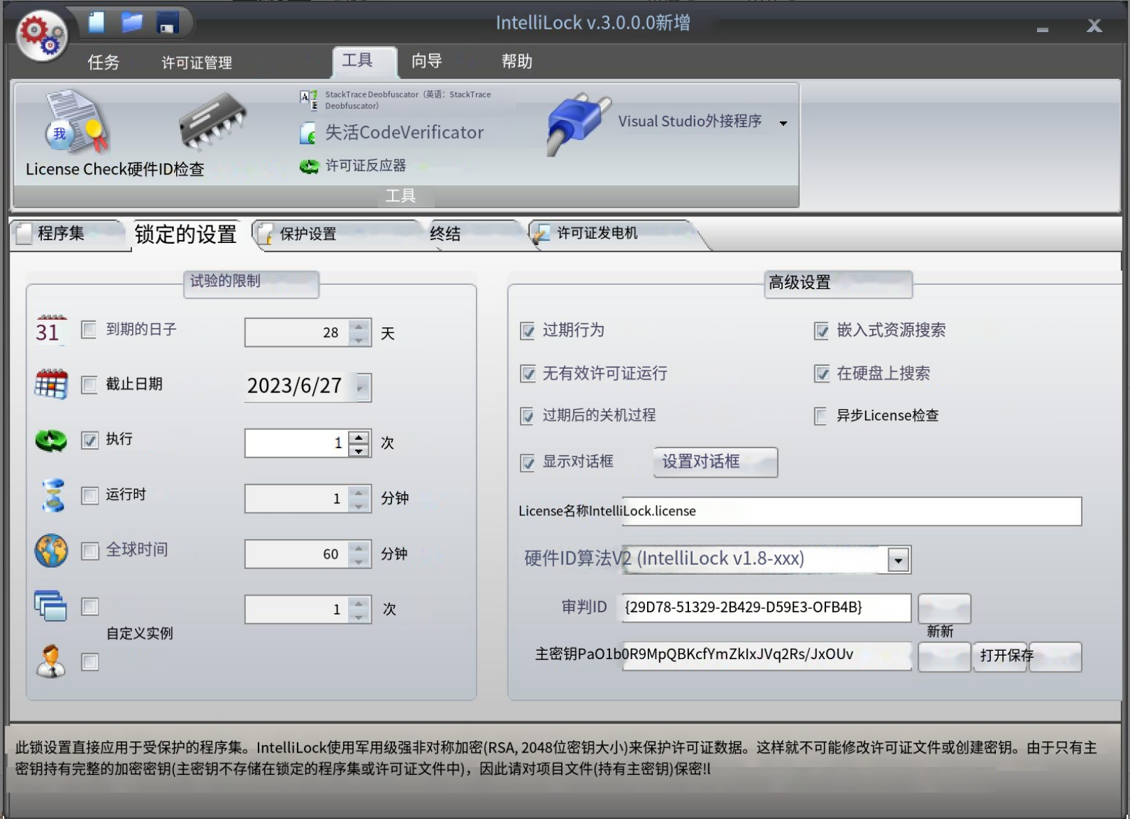Adjust the 执行 count stepper
Viewport: 1130px width, 819px height.
pos(358,443)
